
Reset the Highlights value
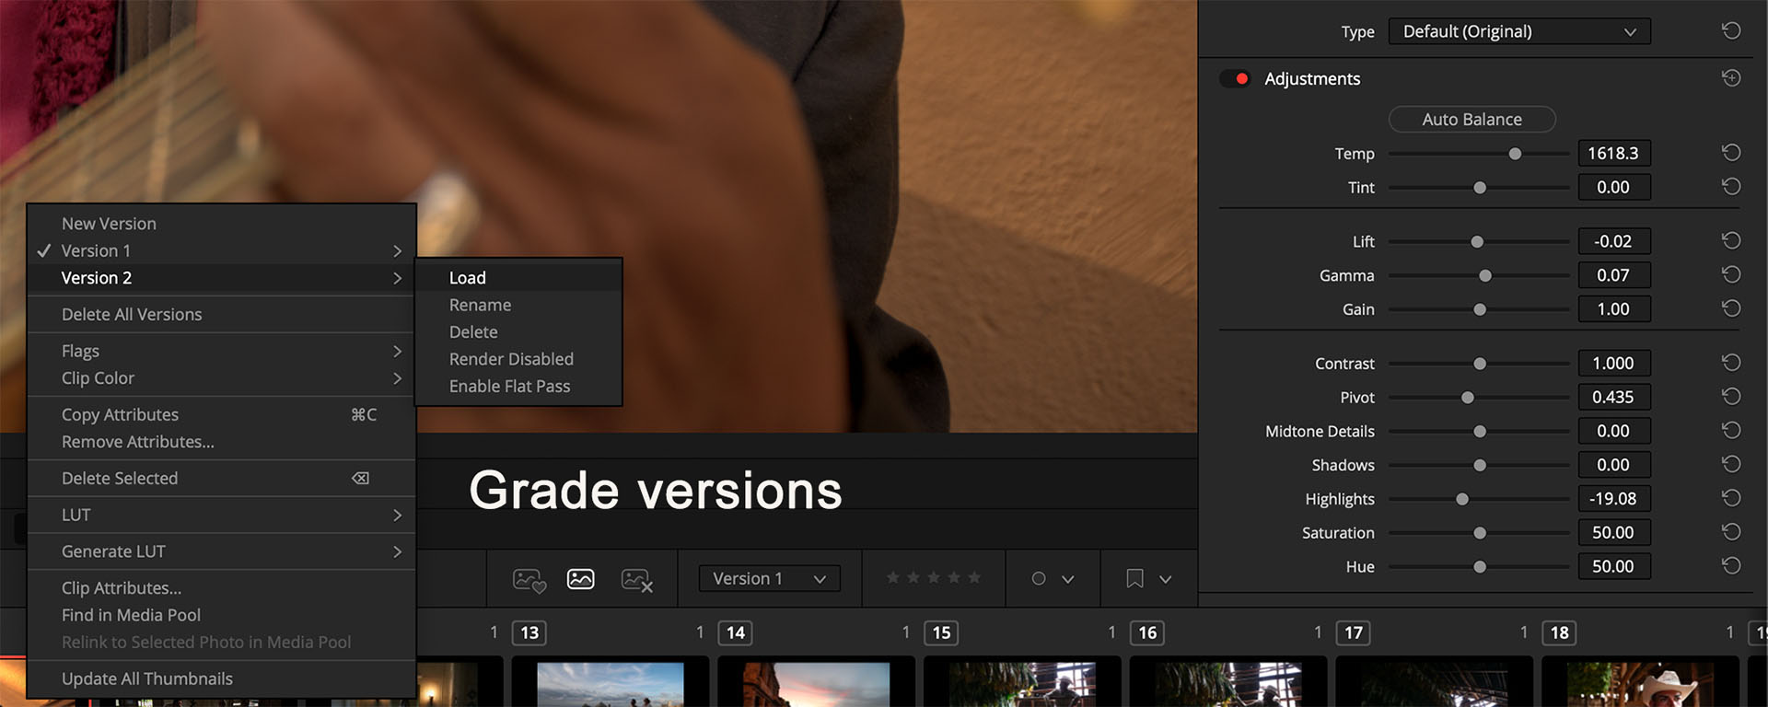pyautogui.click(x=1731, y=498)
